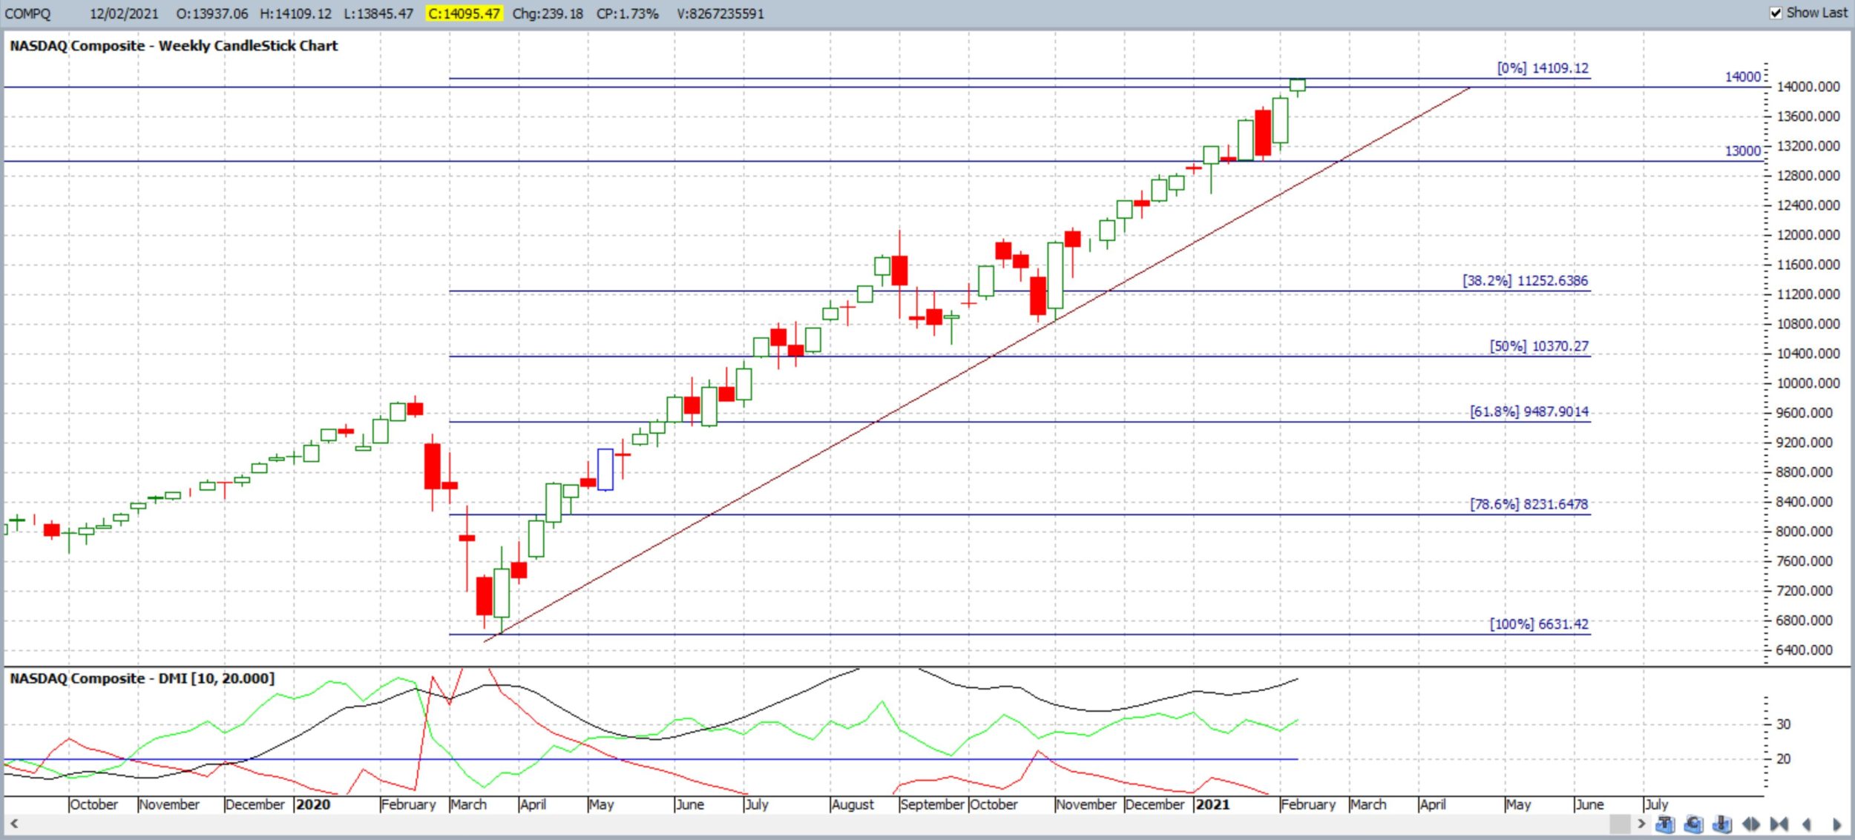
Task: Click the percent change CP:1.73%
Action: pos(627,13)
